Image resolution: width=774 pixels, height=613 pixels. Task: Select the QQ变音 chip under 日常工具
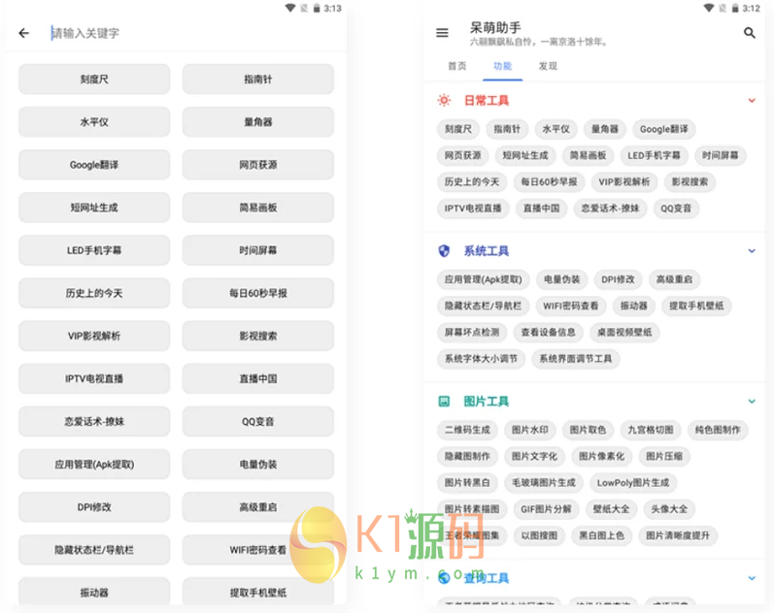[x=676, y=209]
